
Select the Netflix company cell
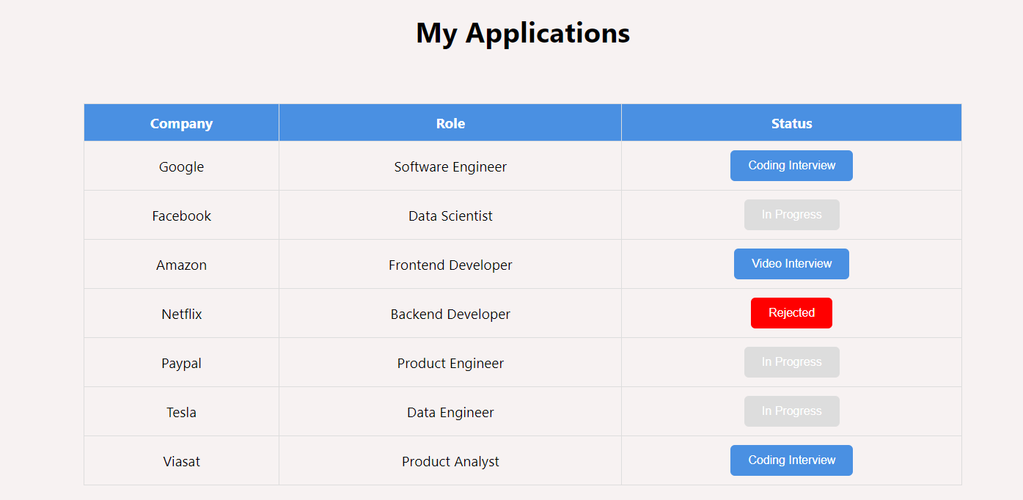click(181, 314)
